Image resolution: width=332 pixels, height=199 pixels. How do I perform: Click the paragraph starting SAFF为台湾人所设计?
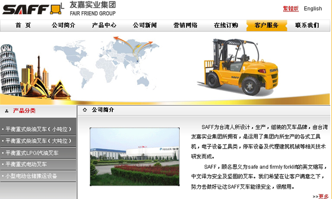click(259, 142)
